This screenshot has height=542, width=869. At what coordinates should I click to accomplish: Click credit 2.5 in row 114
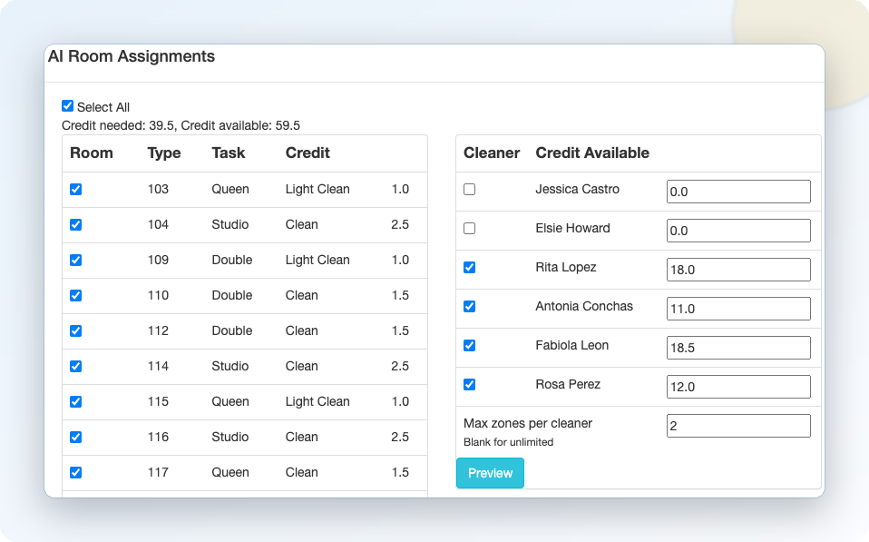[x=400, y=367]
